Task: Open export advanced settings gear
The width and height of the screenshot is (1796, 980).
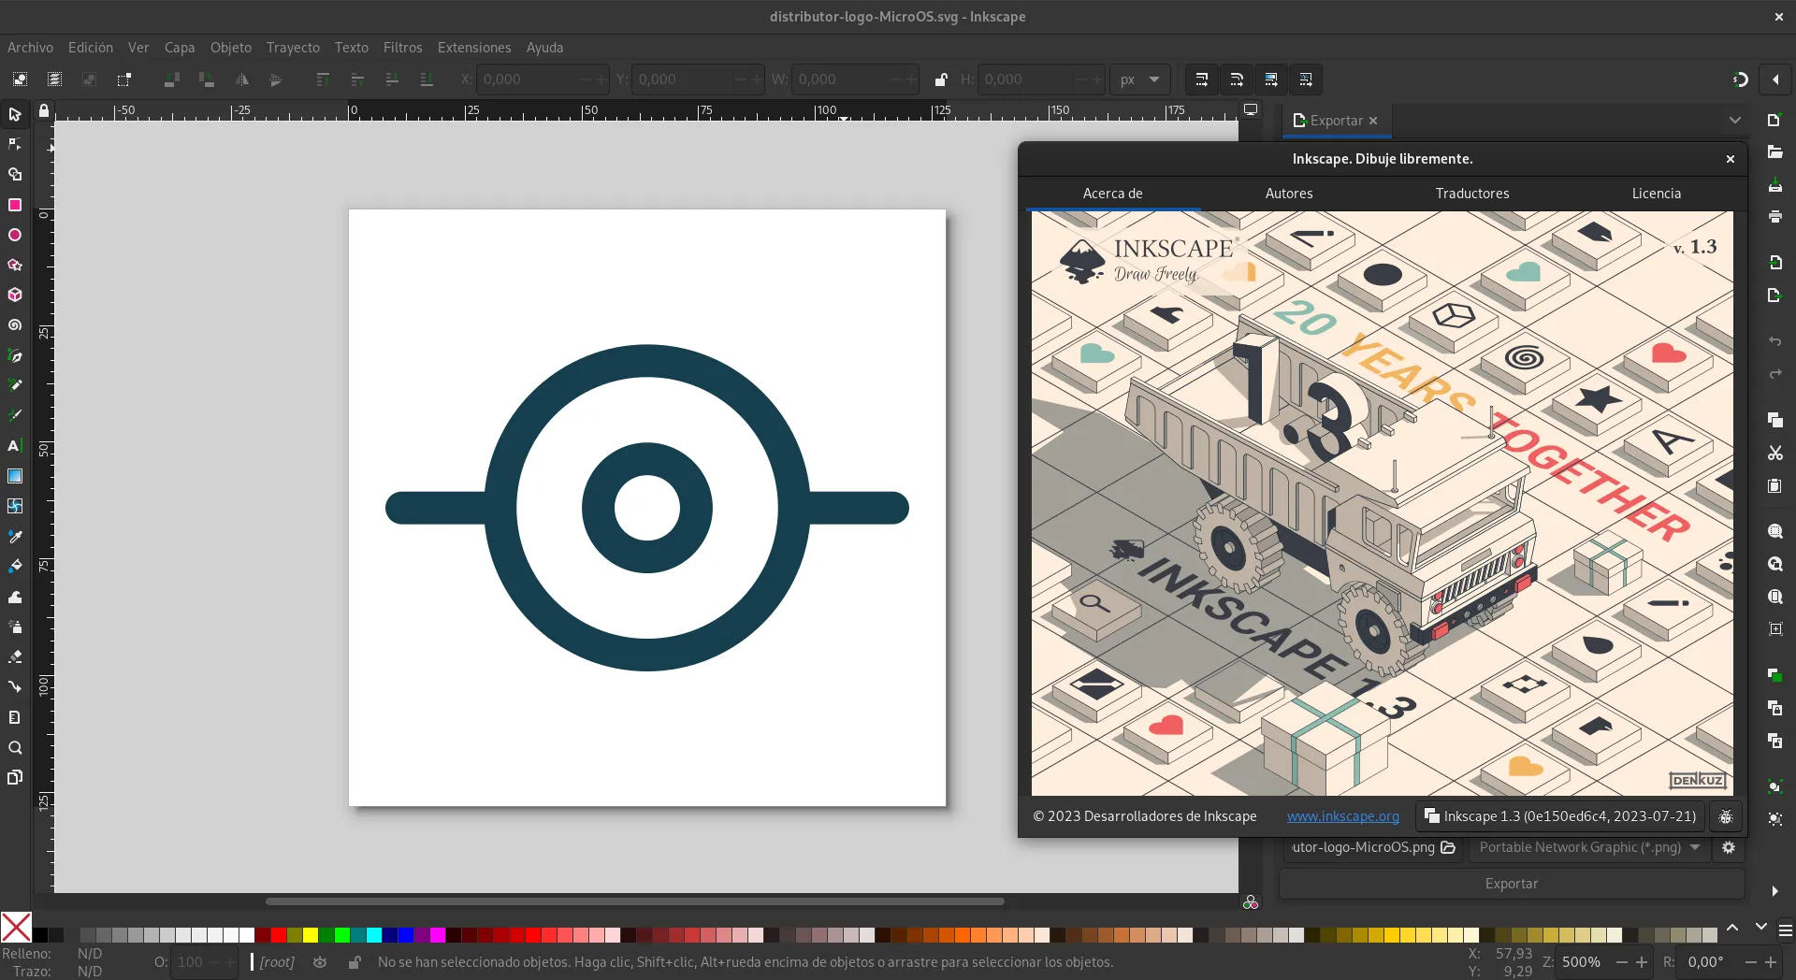Action: (x=1729, y=847)
